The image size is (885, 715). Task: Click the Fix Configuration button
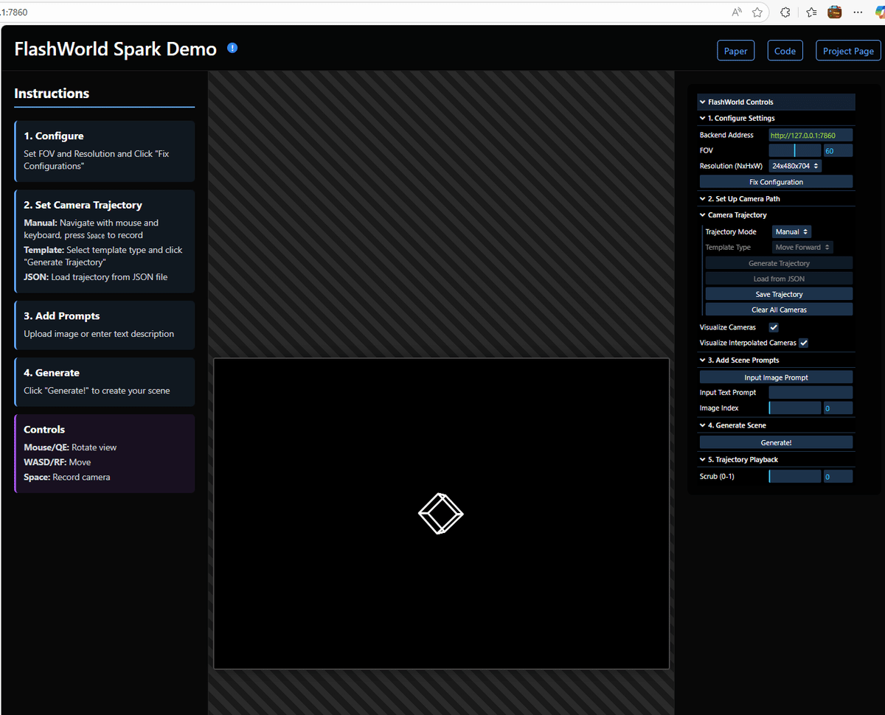tap(776, 181)
